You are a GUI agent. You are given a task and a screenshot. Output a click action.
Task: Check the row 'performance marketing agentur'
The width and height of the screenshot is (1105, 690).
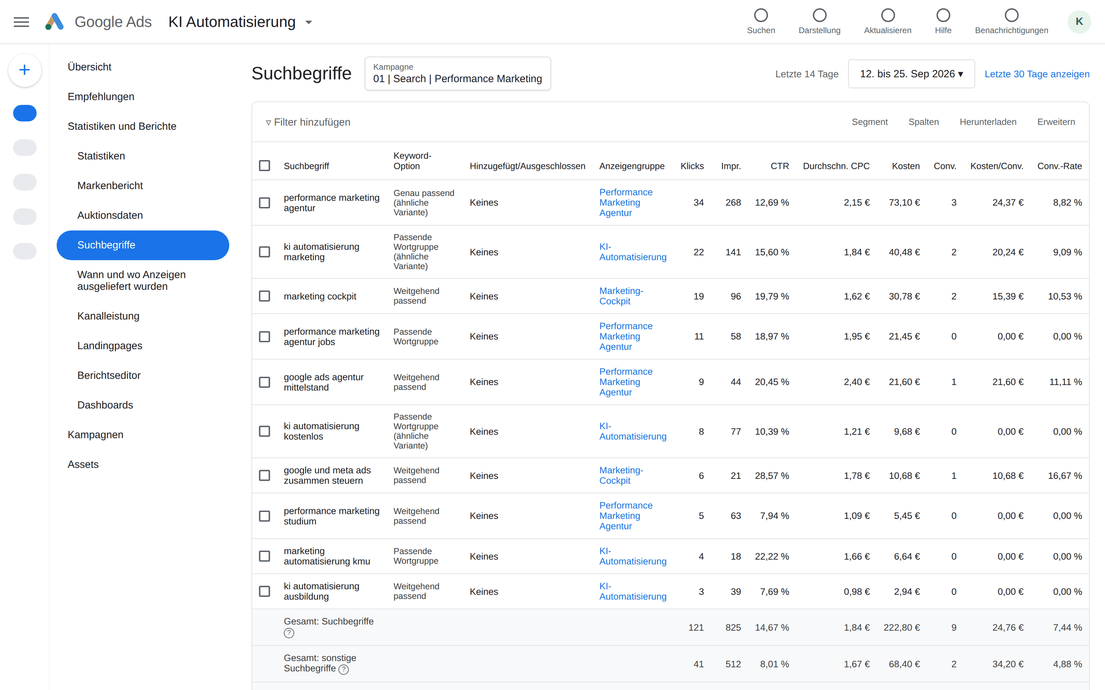tap(264, 202)
